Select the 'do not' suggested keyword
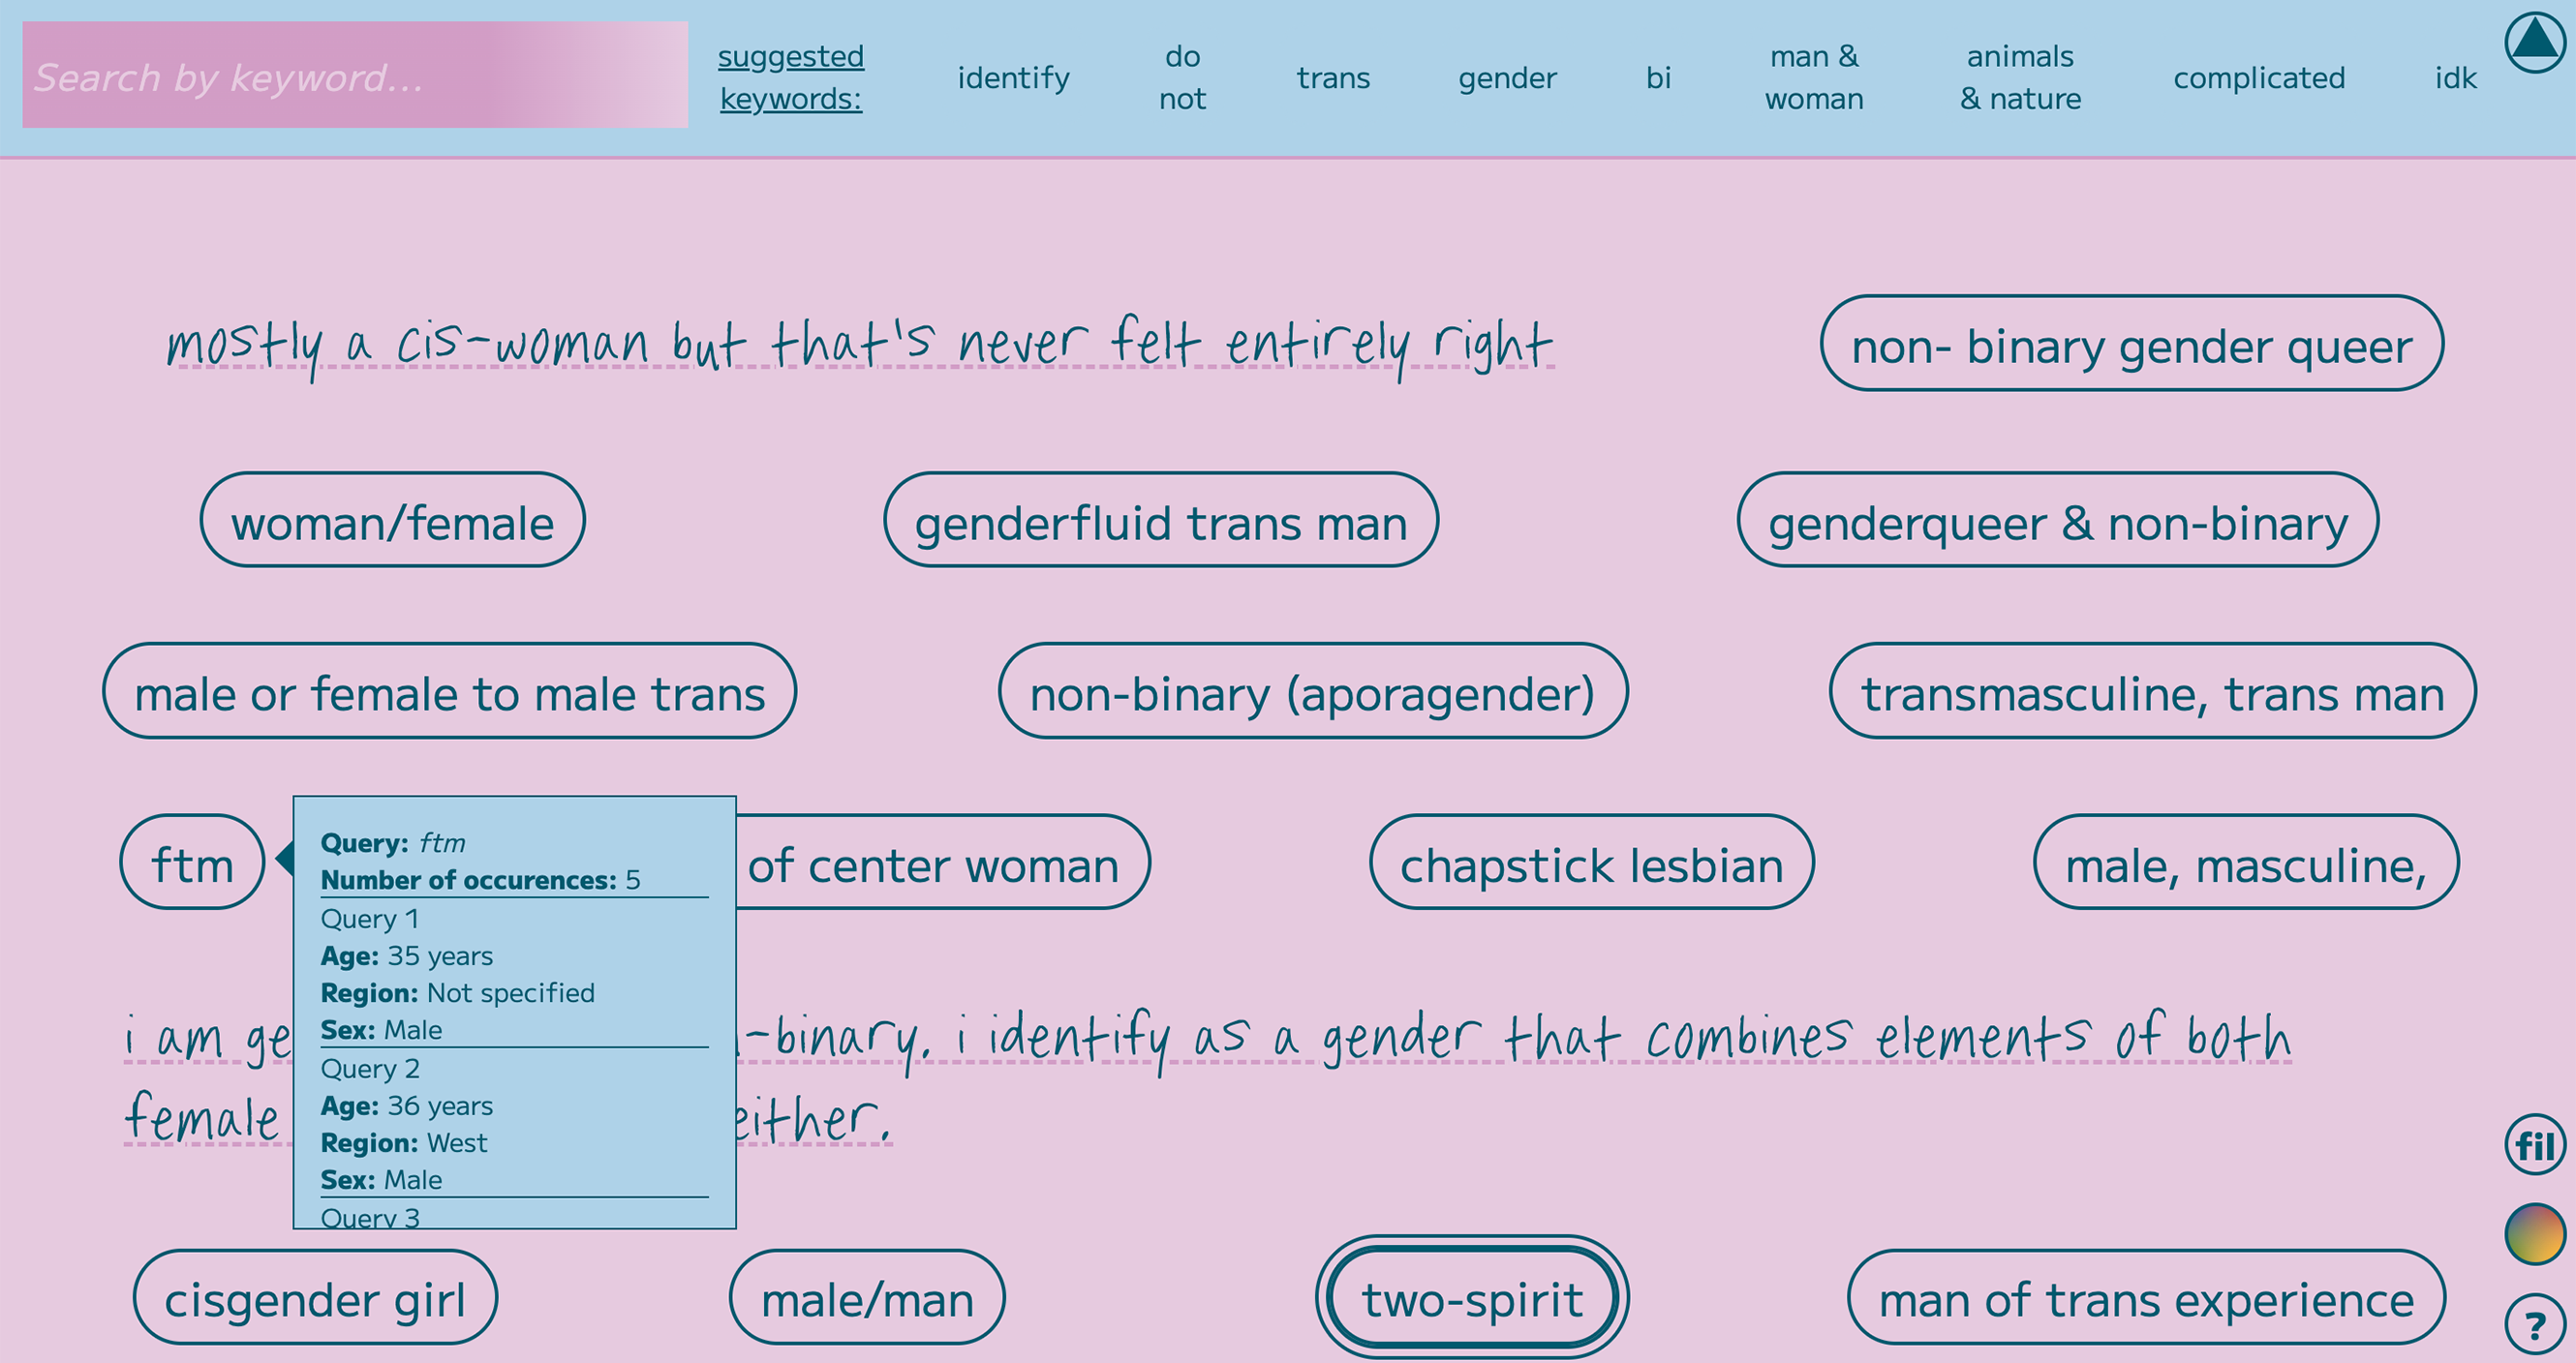 pos(1182,78)
